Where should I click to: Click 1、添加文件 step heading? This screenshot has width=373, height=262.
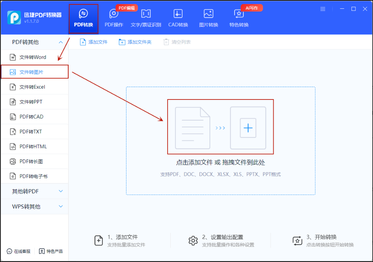122,237
